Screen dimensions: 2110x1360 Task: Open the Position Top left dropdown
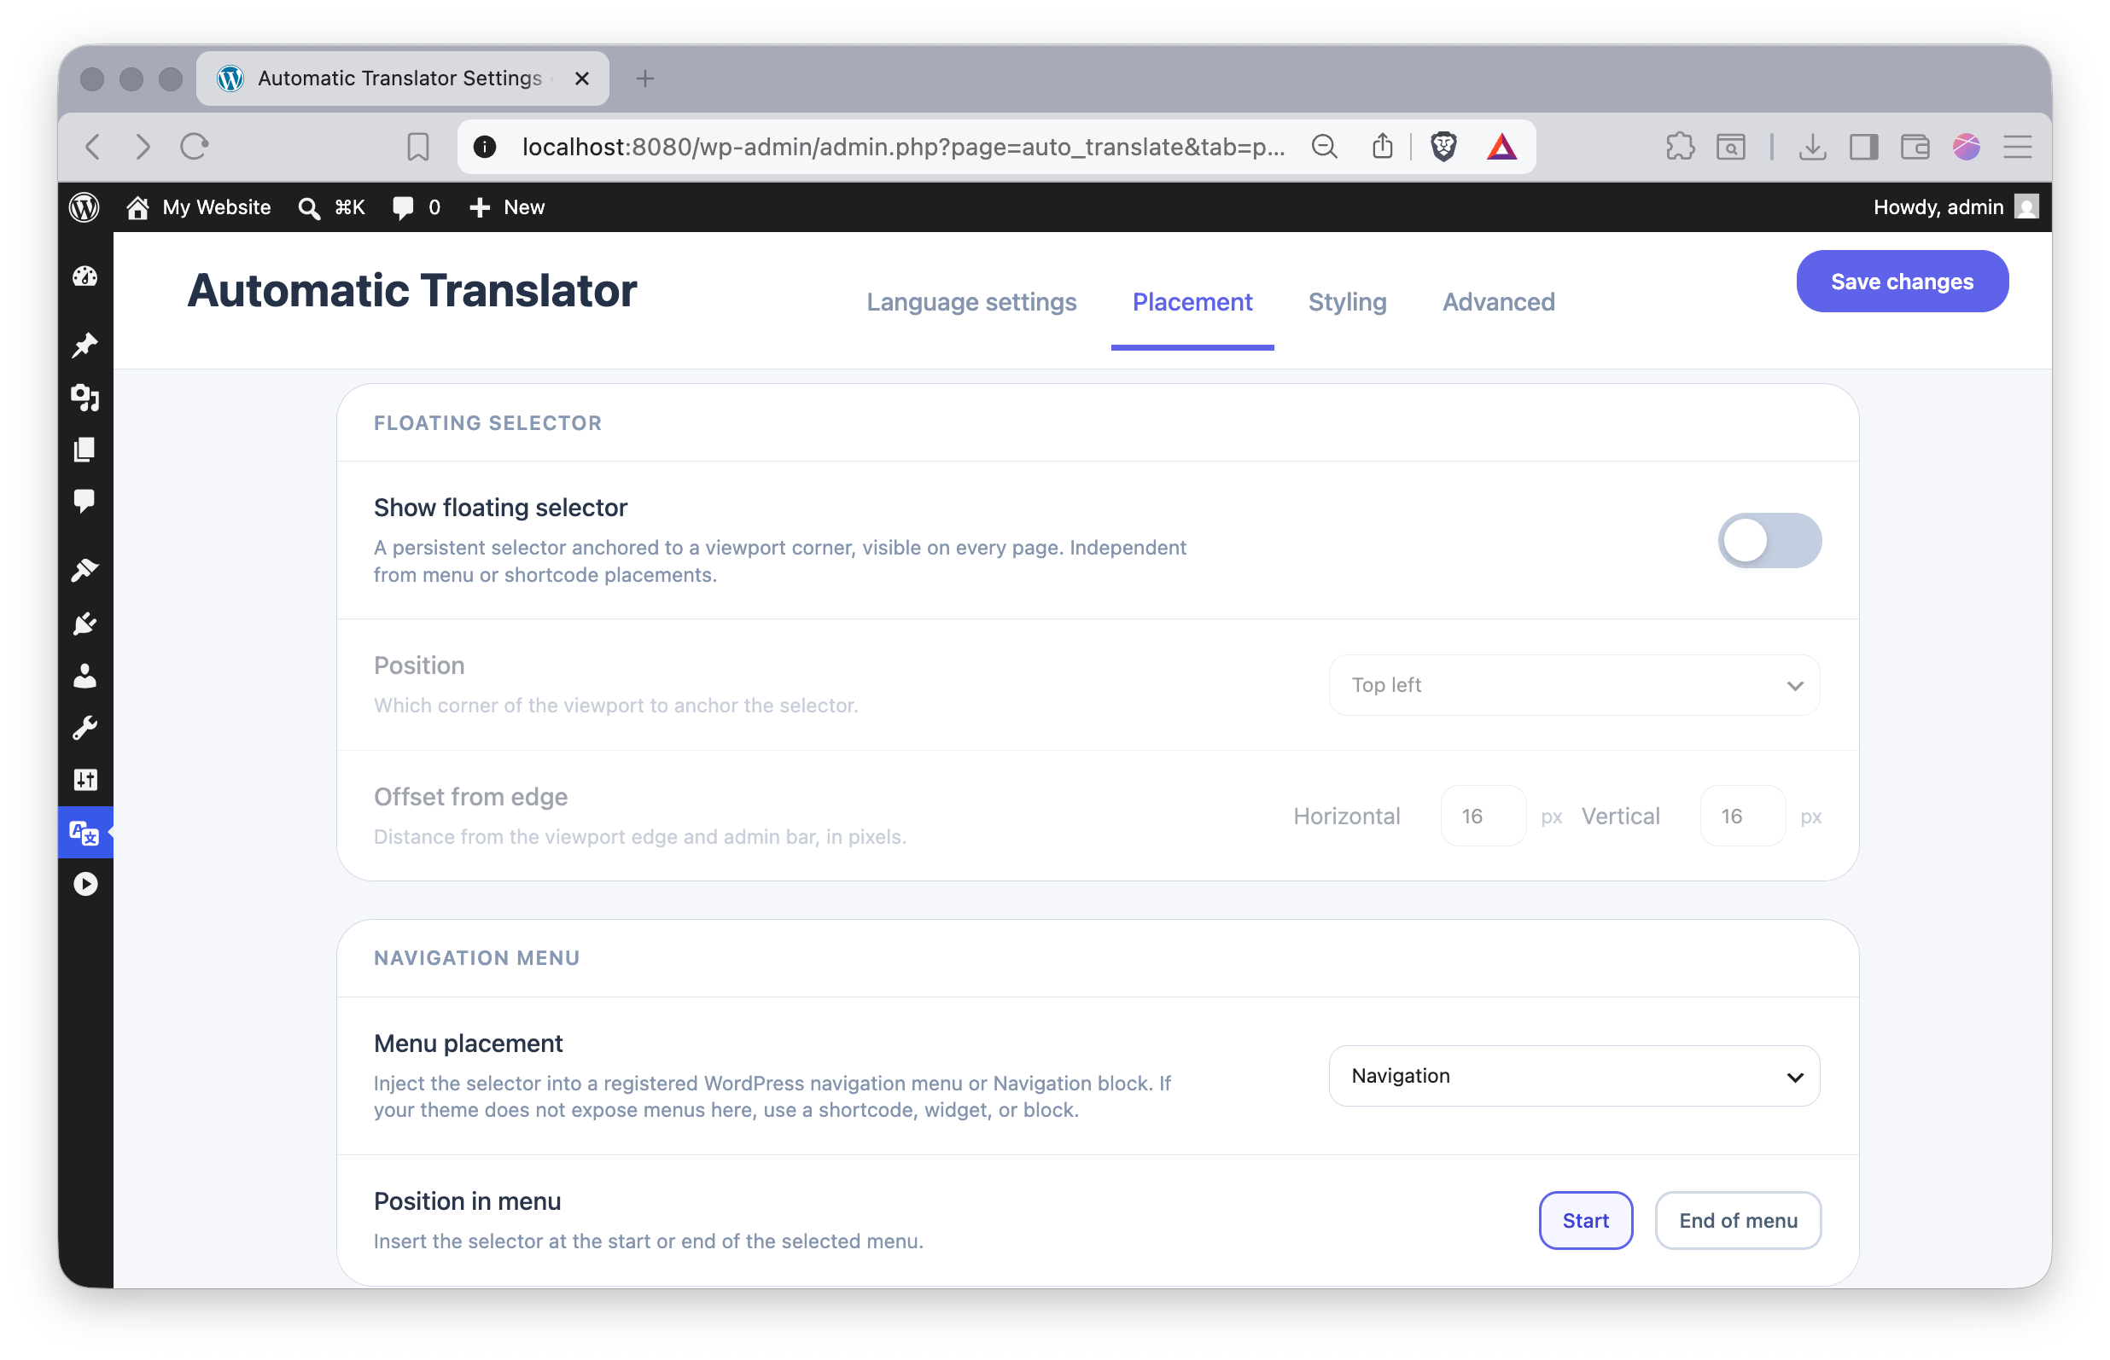(1574, 685)
